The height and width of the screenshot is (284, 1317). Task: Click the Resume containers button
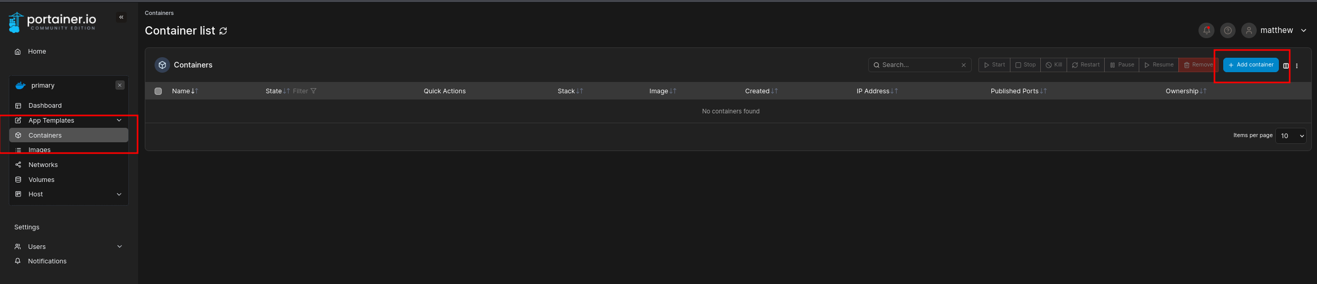click(x=1159, y=65)
